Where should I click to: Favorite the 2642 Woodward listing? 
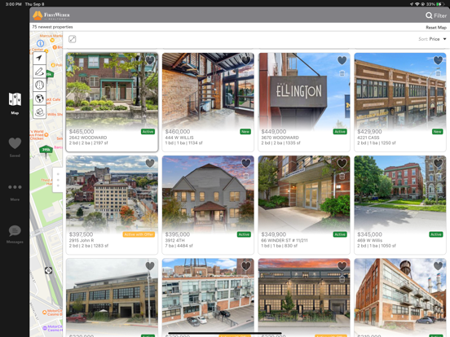pos(150,60)
